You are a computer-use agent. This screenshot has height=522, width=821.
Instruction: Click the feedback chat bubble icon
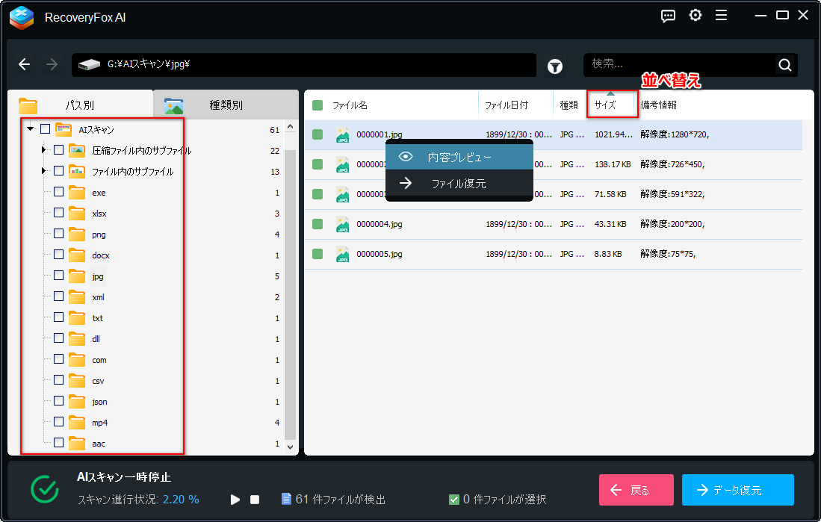[x=669, y=16]
